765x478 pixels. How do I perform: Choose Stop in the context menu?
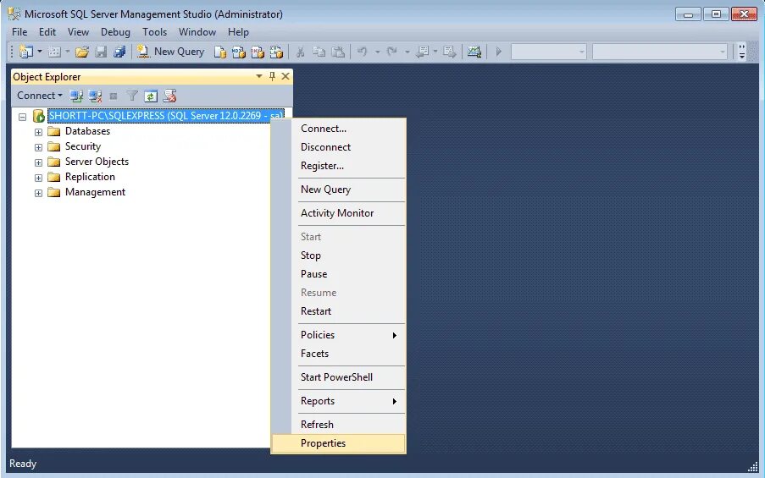pyautogui.click(x=338, y=255)
